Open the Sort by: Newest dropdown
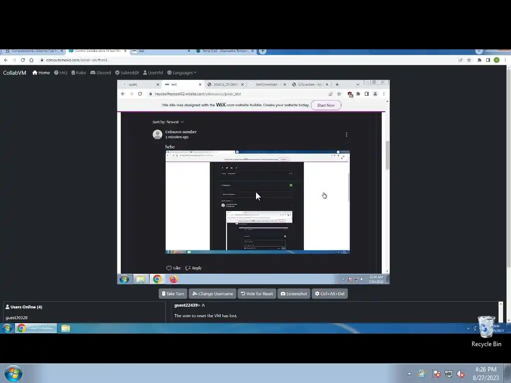The image size is (511, 383). coord(168,122)
